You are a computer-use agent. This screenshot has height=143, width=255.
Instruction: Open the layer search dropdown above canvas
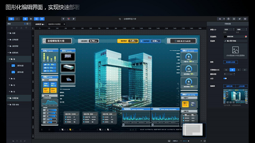click(56, 24)
